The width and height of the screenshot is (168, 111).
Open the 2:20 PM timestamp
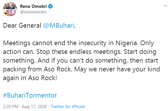pos(11,107)
